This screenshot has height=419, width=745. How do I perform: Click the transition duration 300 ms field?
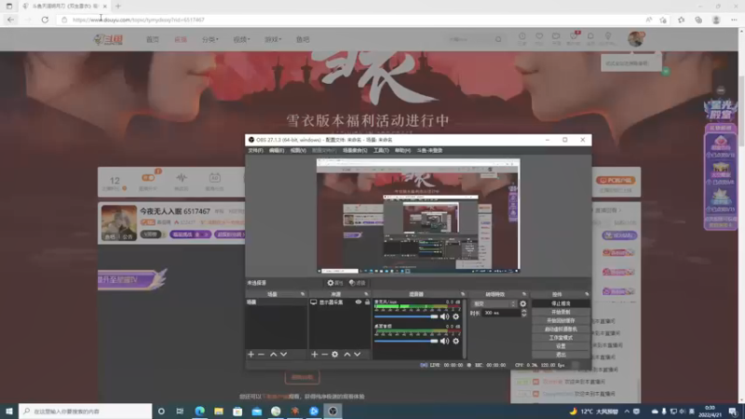501,313
